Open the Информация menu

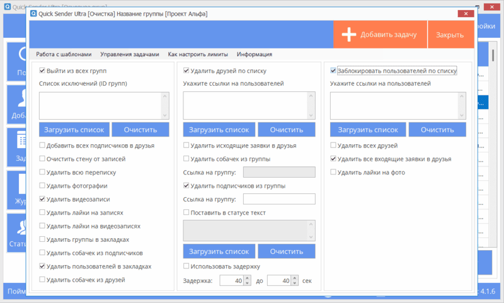(x=255, y=54)
